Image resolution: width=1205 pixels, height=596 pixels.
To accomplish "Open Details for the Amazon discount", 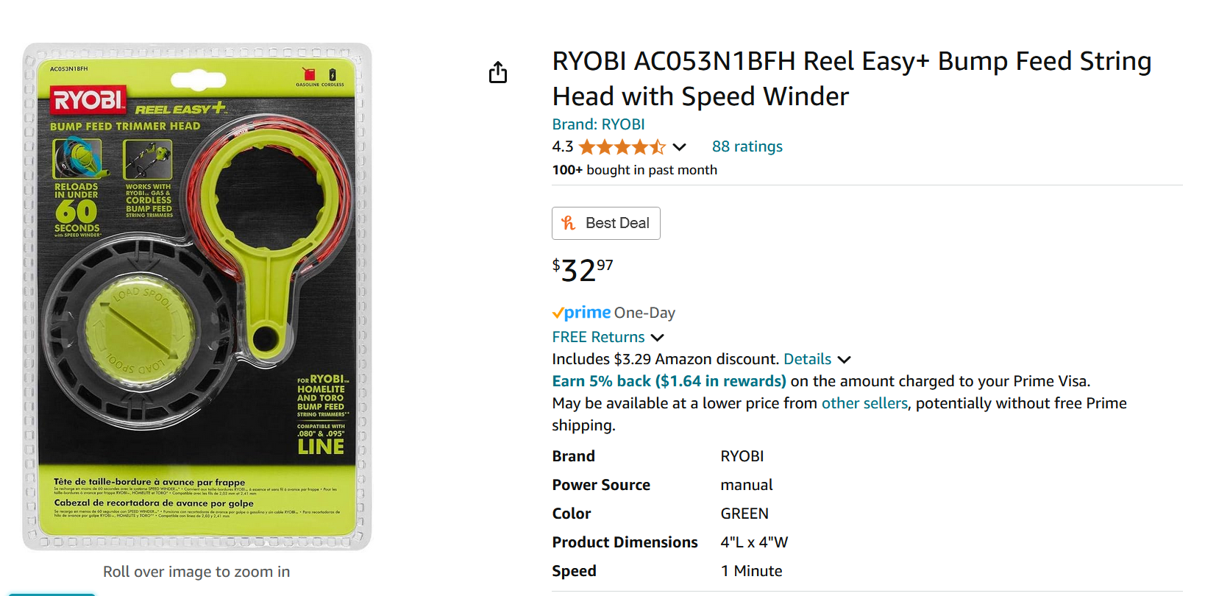I will coord(807,359).
